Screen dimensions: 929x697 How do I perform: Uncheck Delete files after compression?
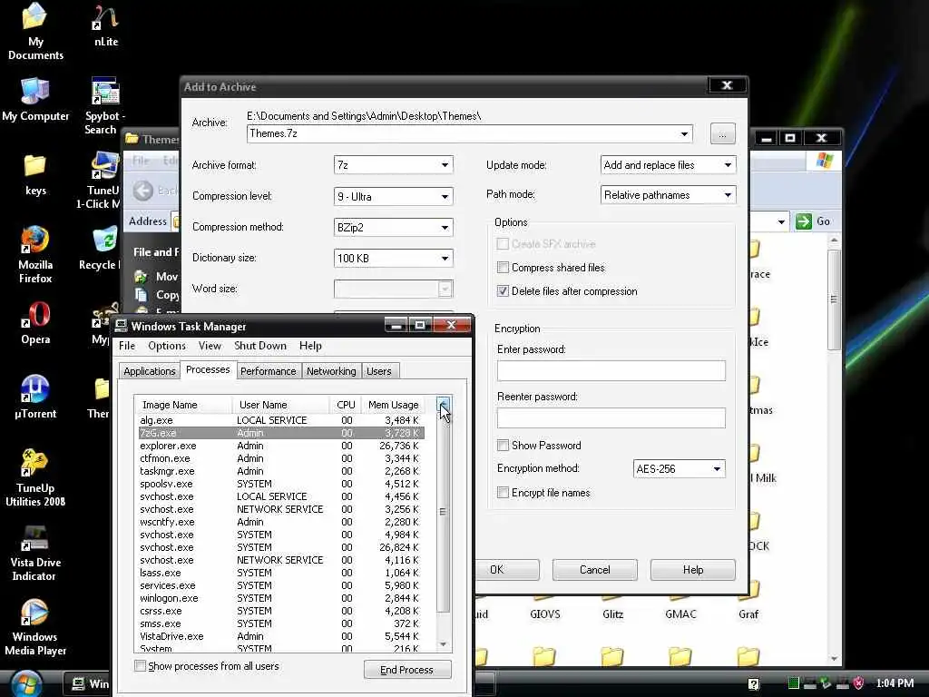pyautogui.click(x=503, y=291)
